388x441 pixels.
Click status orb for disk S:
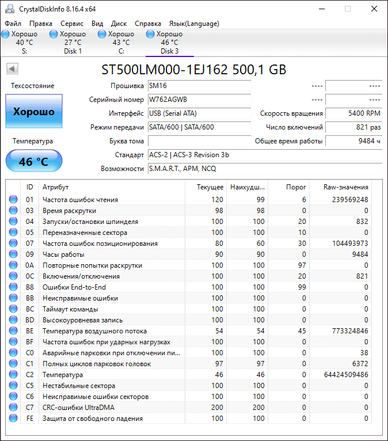(x=6, y=35)
